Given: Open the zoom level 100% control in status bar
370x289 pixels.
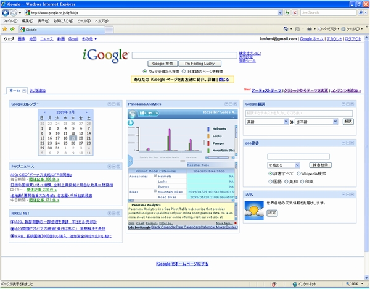Looking at the screenshot, I should point(354,284).
